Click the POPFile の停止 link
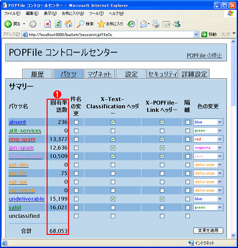238x248 pixels. 204,55
